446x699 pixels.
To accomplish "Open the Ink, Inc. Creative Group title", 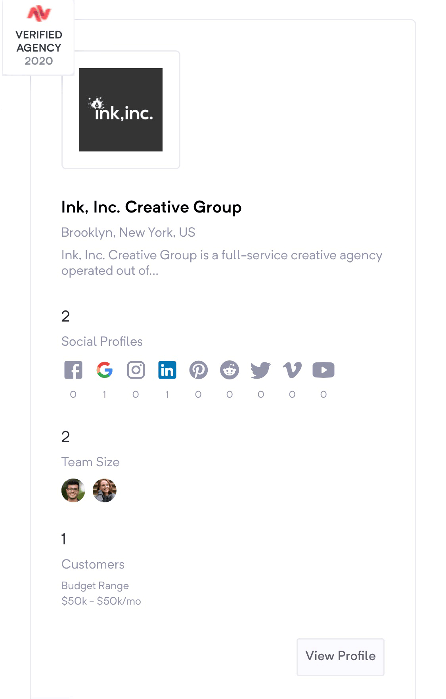I will (x=151, y=207).
